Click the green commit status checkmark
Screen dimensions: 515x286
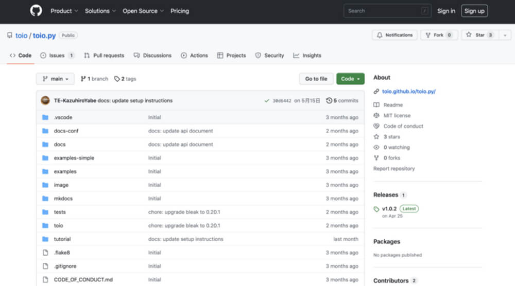pyautogui.click(x=267, y=101)
